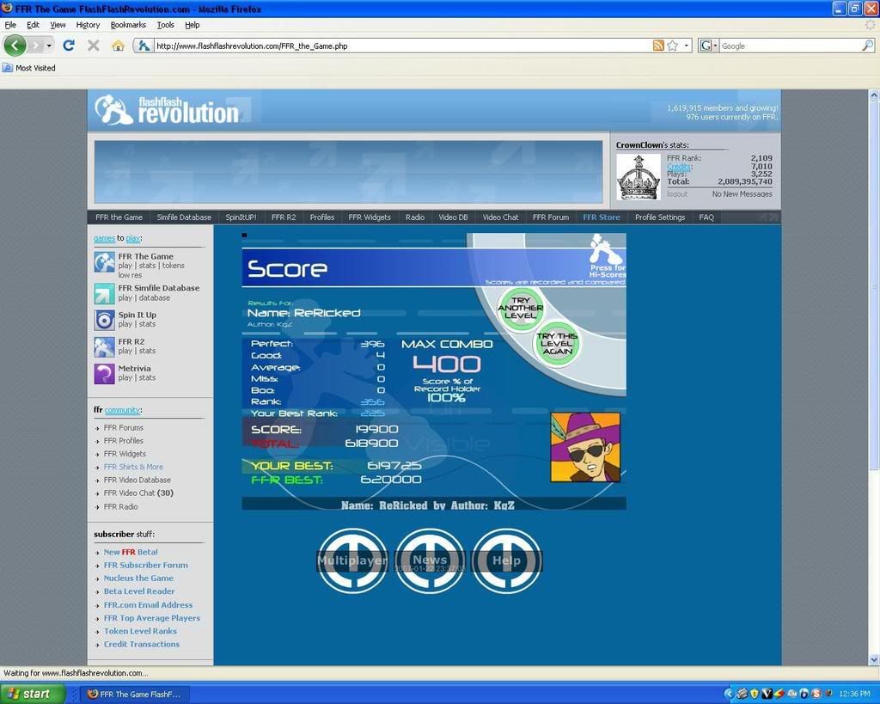Click the Windows Start button
Screen dimensions: 880x704
pyautogui.click(x=33, y=694)
